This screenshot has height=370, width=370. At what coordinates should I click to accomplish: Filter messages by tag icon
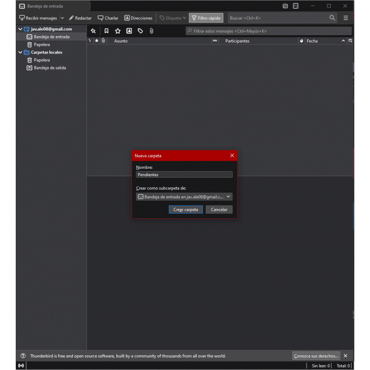click(x=140, y=31)
